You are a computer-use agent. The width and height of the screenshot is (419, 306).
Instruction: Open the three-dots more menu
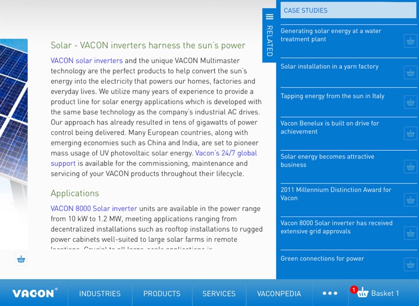click(x=330, y=293)
